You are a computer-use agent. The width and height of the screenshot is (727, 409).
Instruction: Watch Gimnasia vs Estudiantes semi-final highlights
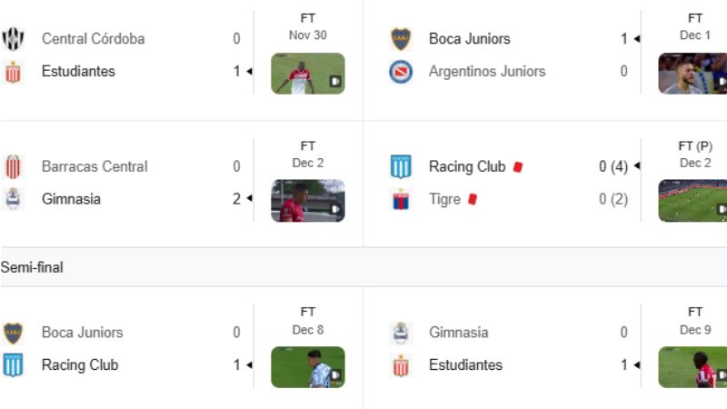pos(692,367)
